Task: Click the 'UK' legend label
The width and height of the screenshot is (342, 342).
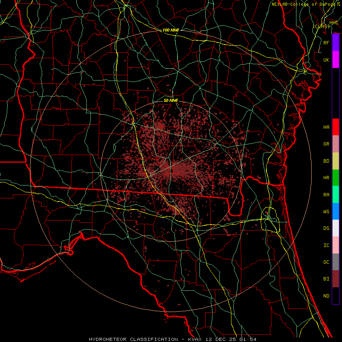Action: point(326,60)
